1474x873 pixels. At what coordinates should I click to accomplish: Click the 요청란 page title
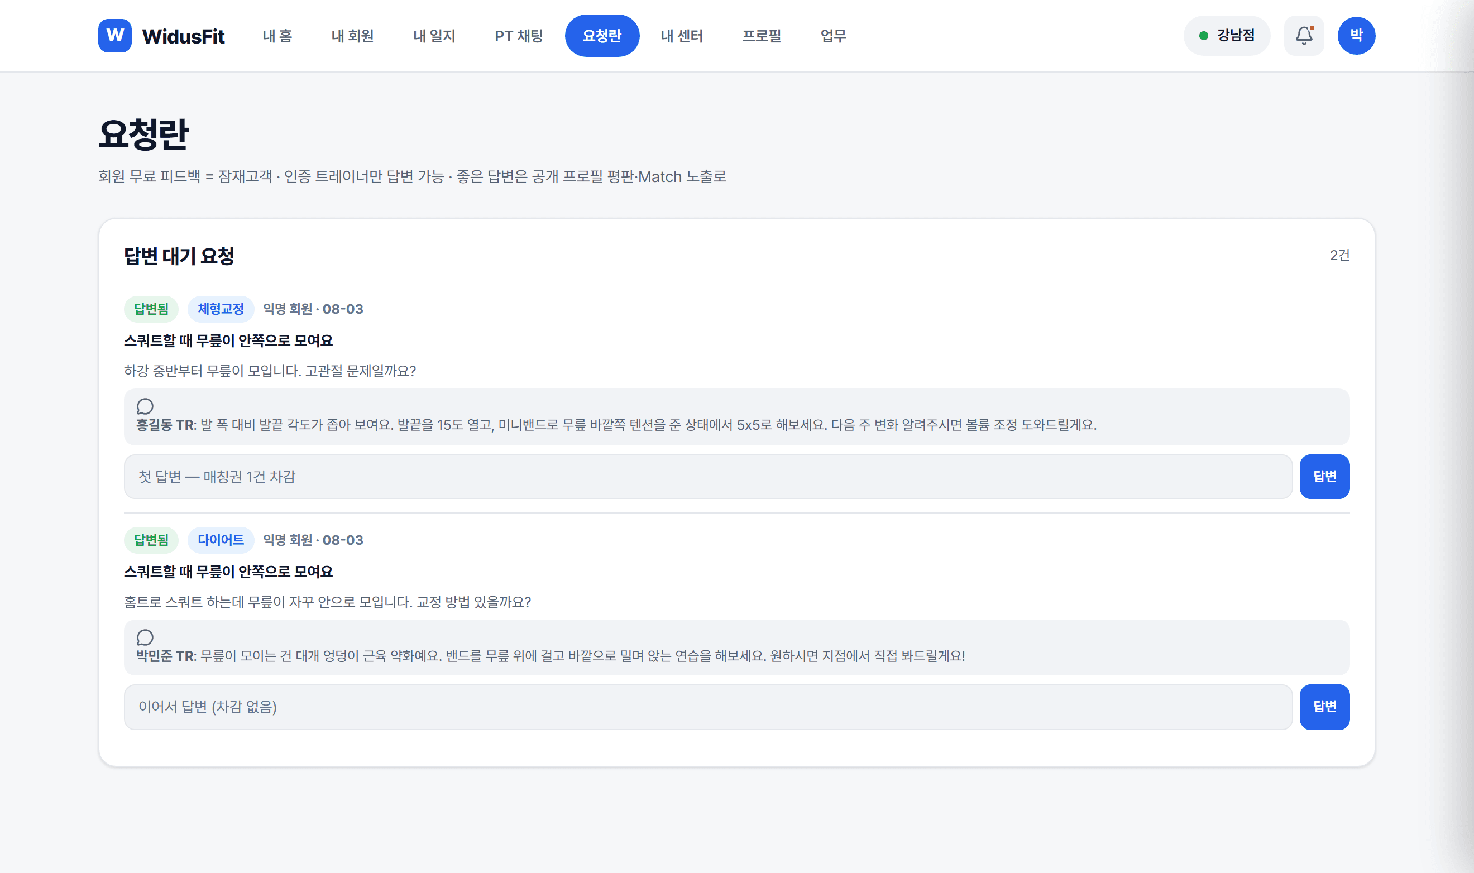pos(143,134)
